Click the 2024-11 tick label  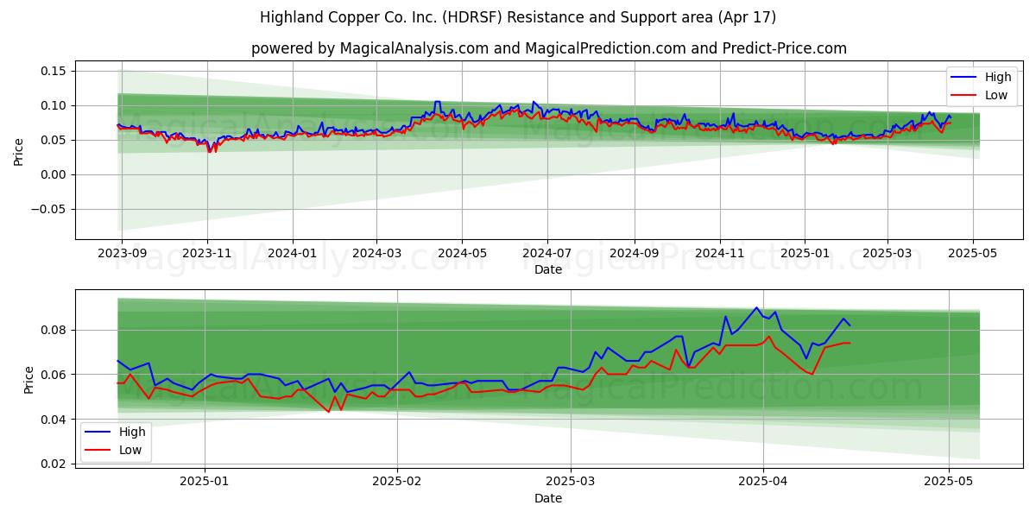pyautogui.click(x=719, y=254)
